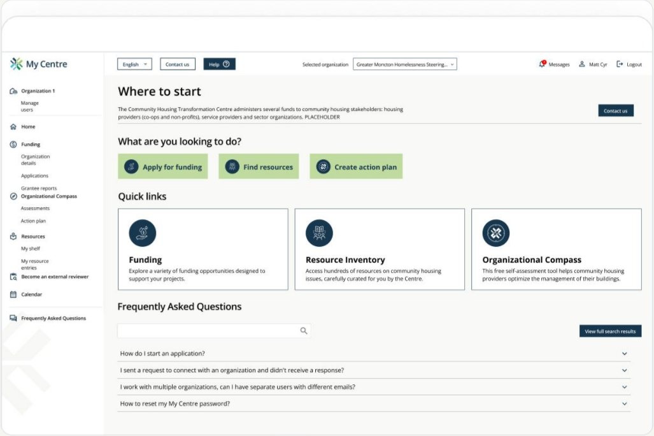Click the Calendar sidebar icon
The image size is (654, 436).
coord(13,294)
